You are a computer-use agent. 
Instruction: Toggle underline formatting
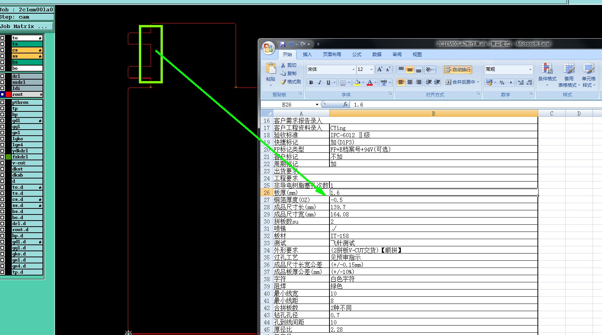(x=328, y=82)
